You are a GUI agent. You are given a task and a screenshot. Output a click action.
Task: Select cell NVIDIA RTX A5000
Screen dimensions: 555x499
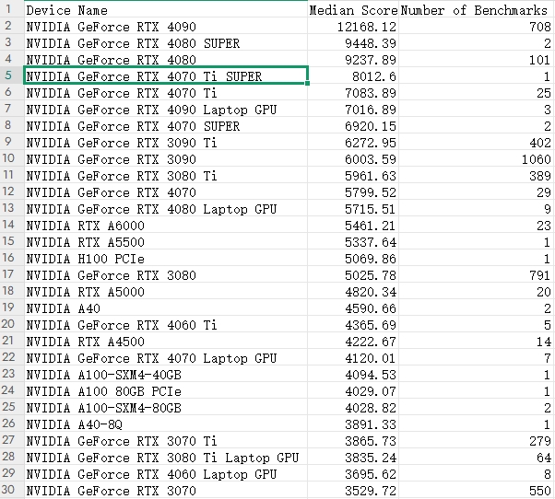166,291
